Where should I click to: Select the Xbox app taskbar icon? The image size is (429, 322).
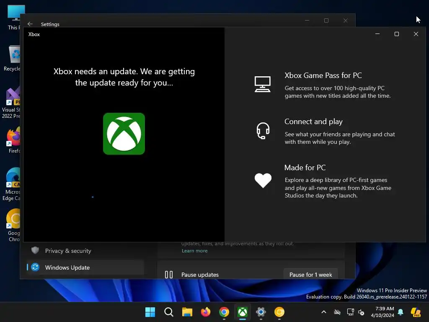243,312
